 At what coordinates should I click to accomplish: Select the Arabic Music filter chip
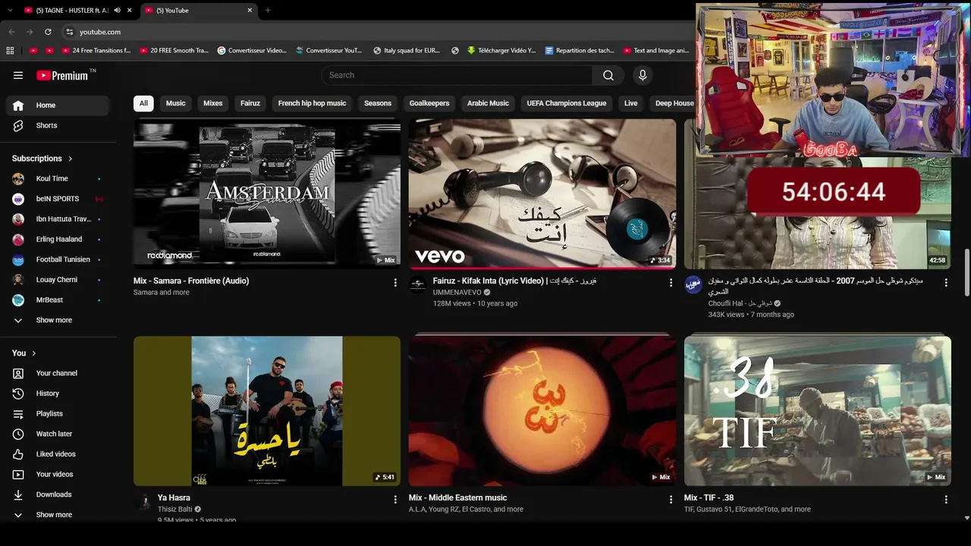tap(488, 103)
